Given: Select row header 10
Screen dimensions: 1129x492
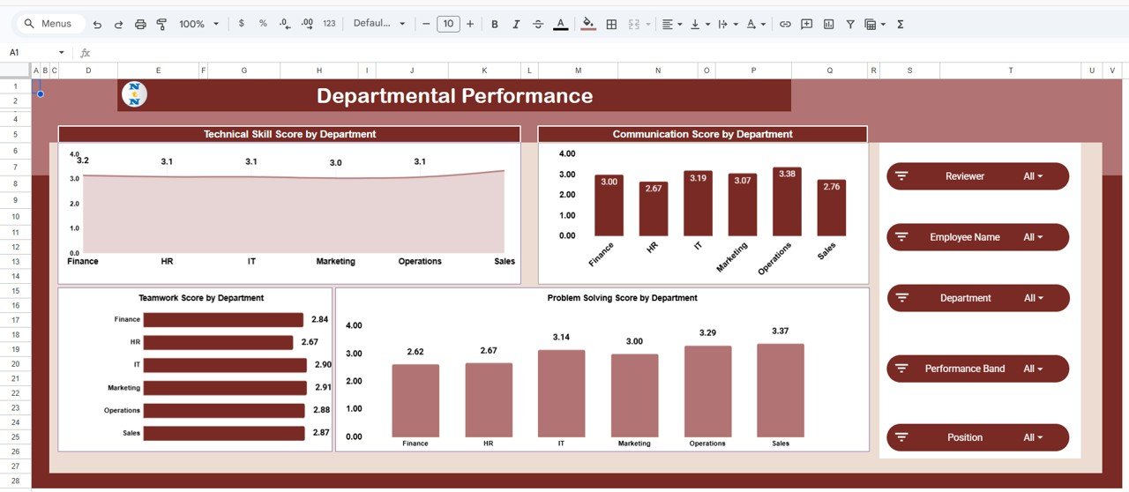Looking at the screenshot, I should 15,216.
